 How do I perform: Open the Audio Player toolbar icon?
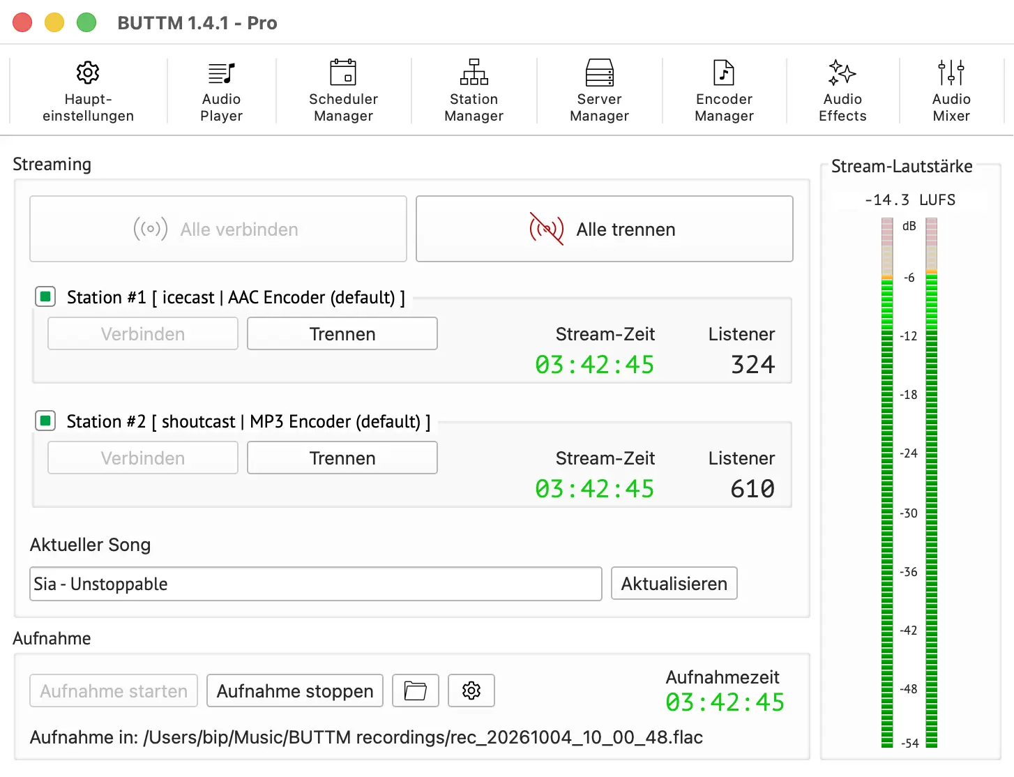221,73
